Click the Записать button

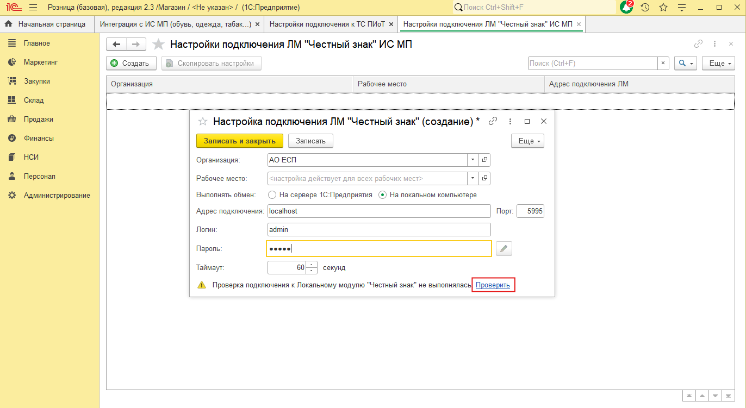[310, 141]
